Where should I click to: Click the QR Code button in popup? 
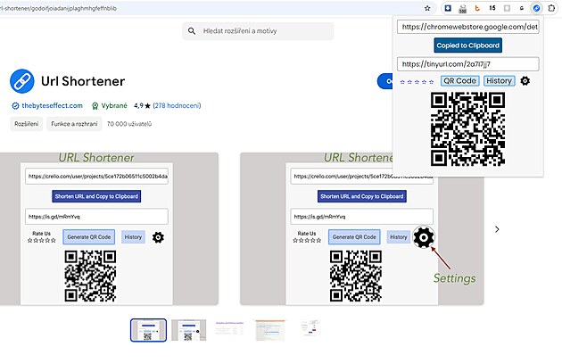pos(459,81)
